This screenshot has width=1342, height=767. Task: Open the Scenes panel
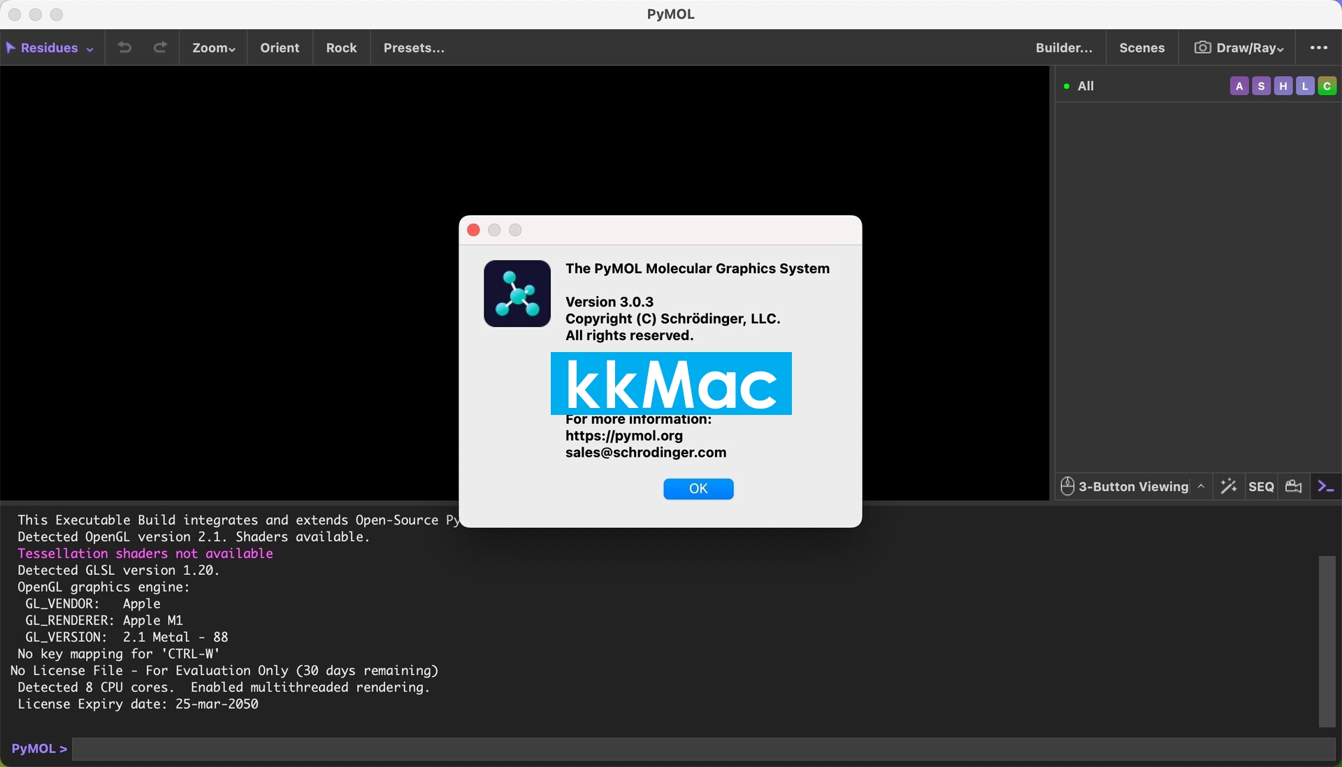(1141, 48)
